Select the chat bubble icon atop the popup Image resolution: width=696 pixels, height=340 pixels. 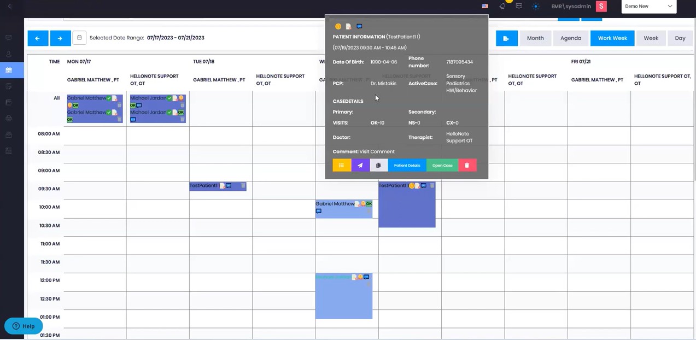click(359, 26)
